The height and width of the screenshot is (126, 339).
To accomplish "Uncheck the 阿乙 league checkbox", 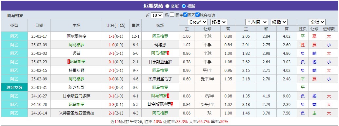I will (185, 15).
